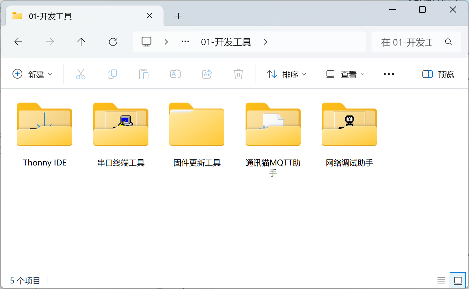469x289 pixels.
Task: Click the This PC monitor icon in address bar
Action: 146,42
